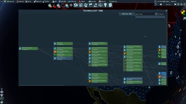Click the lightning icon of Electrothermal Propulsion

point(90,81)
